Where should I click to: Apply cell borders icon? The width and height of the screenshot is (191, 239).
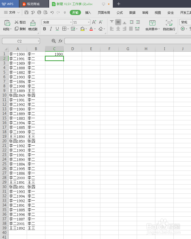tap(64, 29)
